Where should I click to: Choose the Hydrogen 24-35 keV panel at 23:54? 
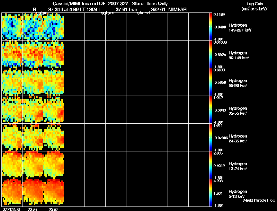33,138
